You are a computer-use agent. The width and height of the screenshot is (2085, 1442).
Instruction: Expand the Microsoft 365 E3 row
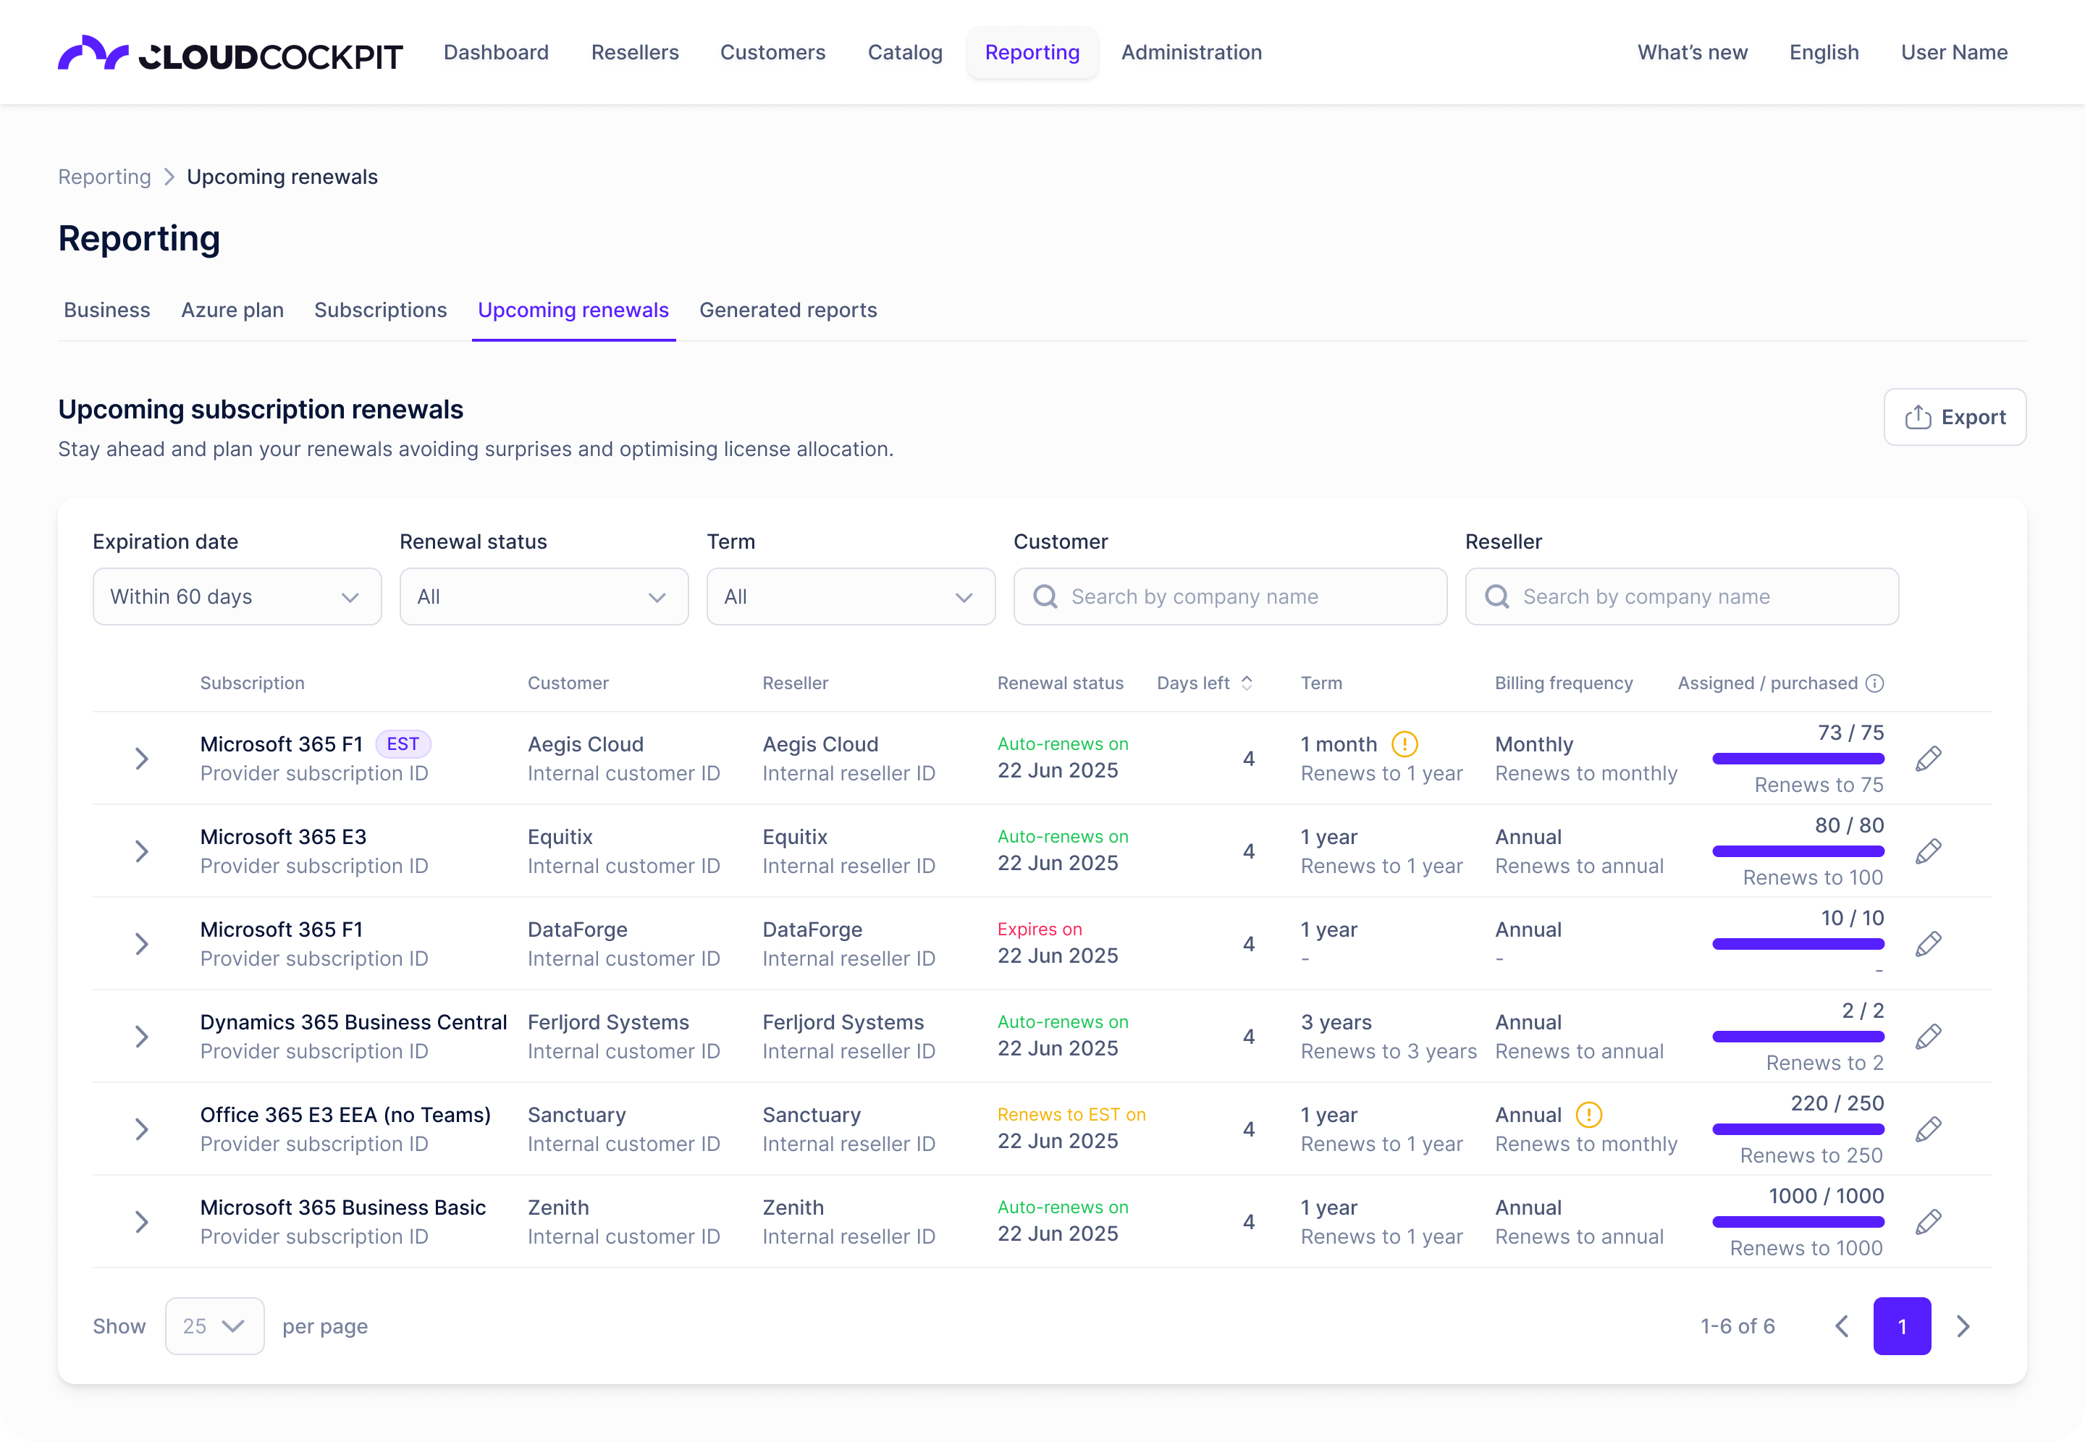[142, 851]
